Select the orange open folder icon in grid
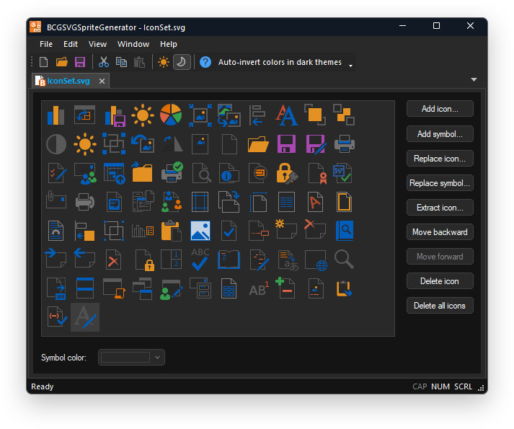Viewport: 514px width, 429px height. click(258, 144)
